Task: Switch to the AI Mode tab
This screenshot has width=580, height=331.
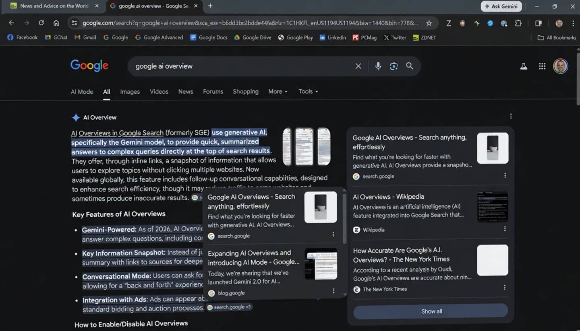Action: (x=82, y=92)
